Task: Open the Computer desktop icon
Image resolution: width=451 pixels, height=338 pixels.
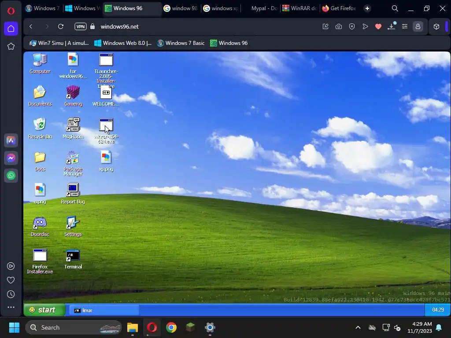Action: pos(40,63)
